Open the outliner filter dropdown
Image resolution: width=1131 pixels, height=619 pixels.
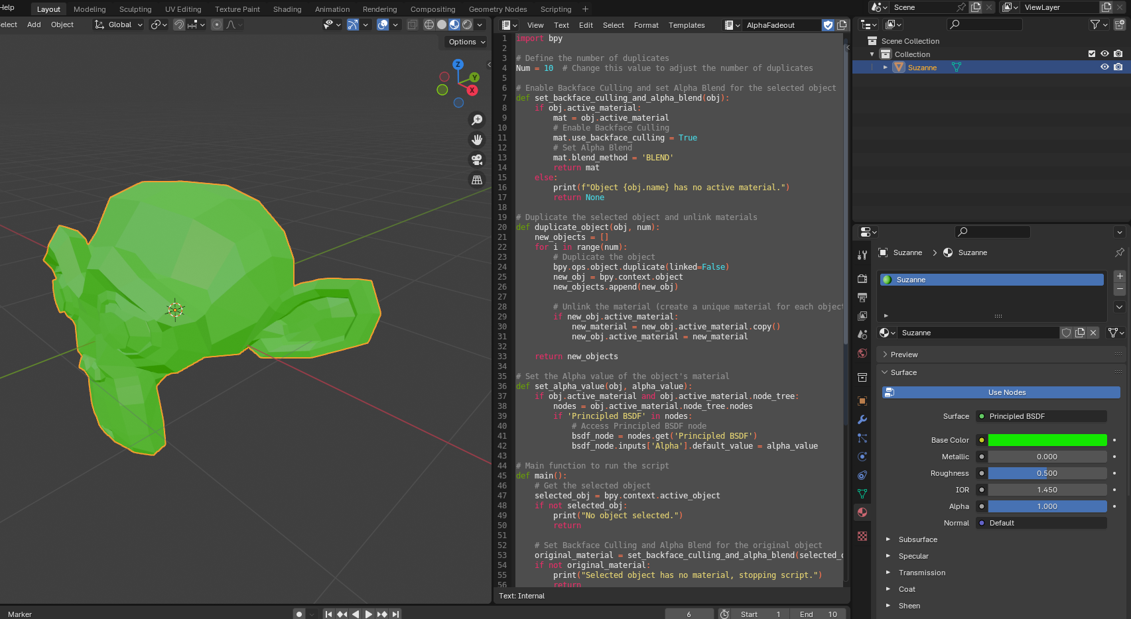[x=1099, y=25]
